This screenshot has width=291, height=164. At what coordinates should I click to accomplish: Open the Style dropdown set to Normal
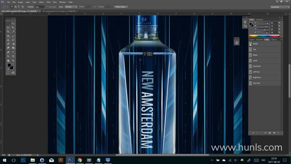click(71, 7)
